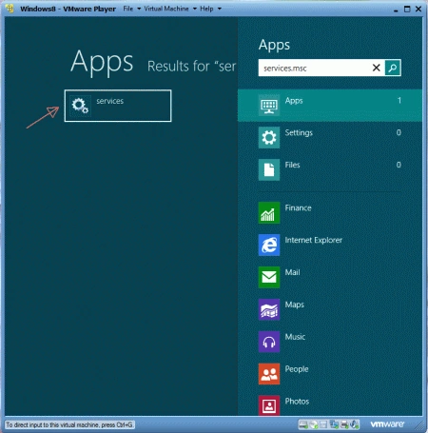Open the services app result
The image size is (428, 433).
click(118, 106)
